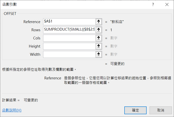174x117 pixels.
Task: Click the Cols field range selector arrow
Action: [x=99, y=38]
